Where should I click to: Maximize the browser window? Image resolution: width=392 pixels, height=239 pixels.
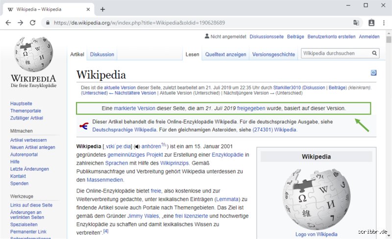pos(366,5)
